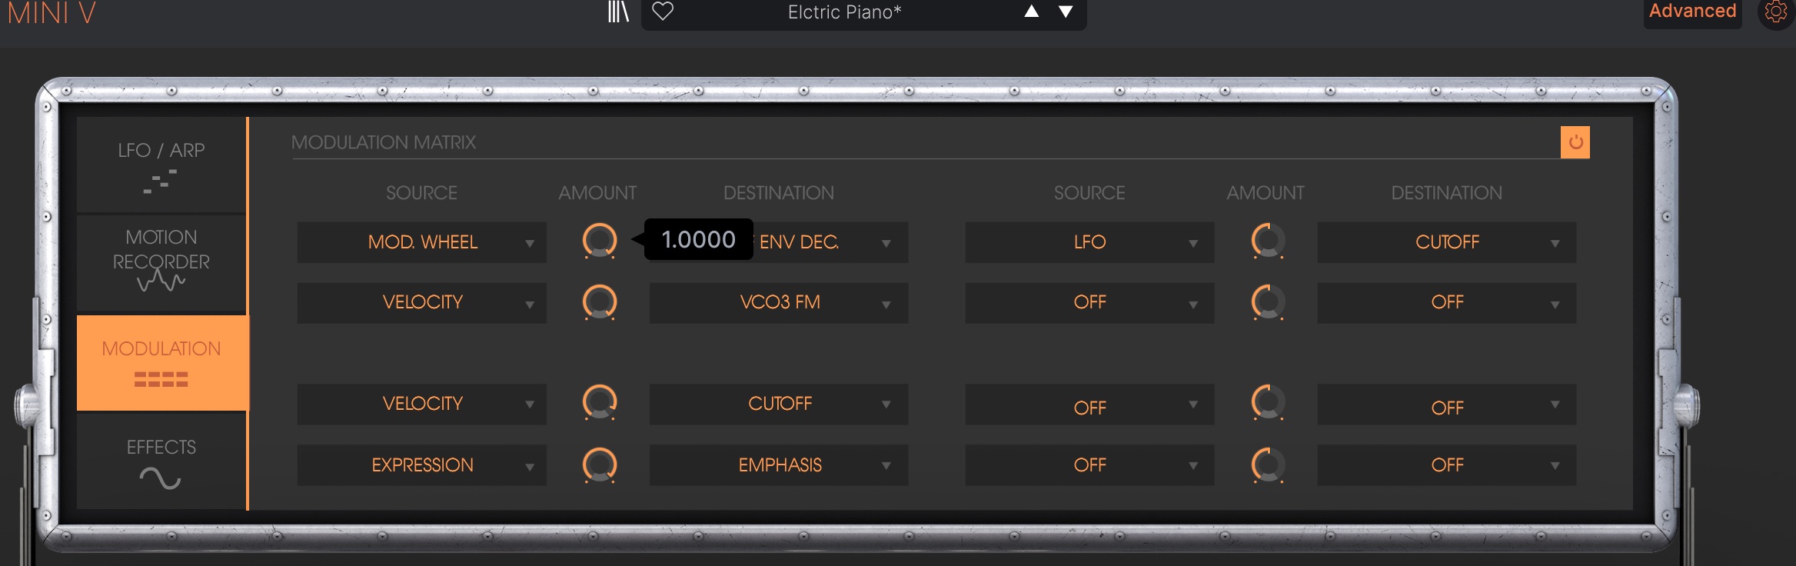Viewport: 1796px width, 566px height.
Task: Open the Motion Recorder tab
Action: click(x=161, y=261)
